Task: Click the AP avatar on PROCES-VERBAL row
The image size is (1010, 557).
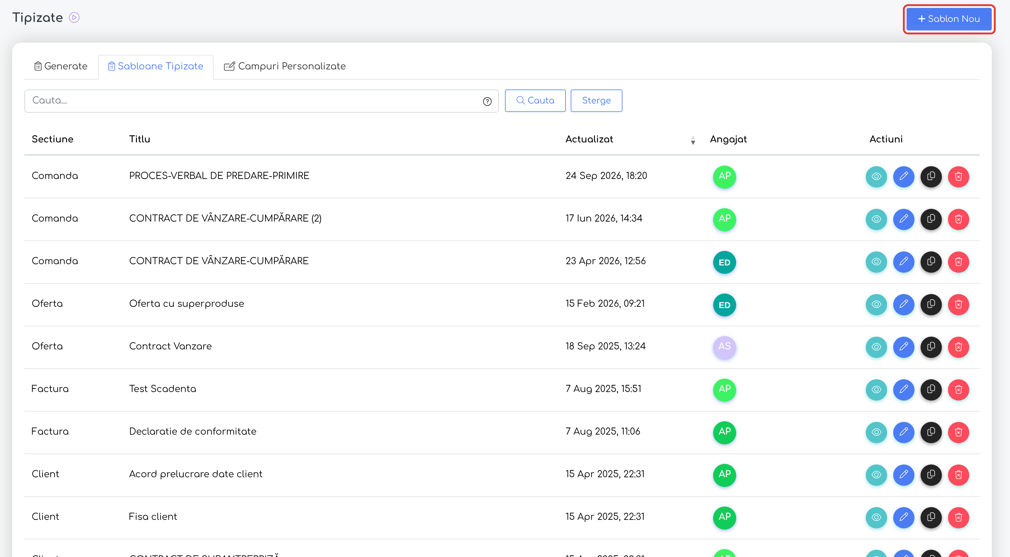Action: 724,177
